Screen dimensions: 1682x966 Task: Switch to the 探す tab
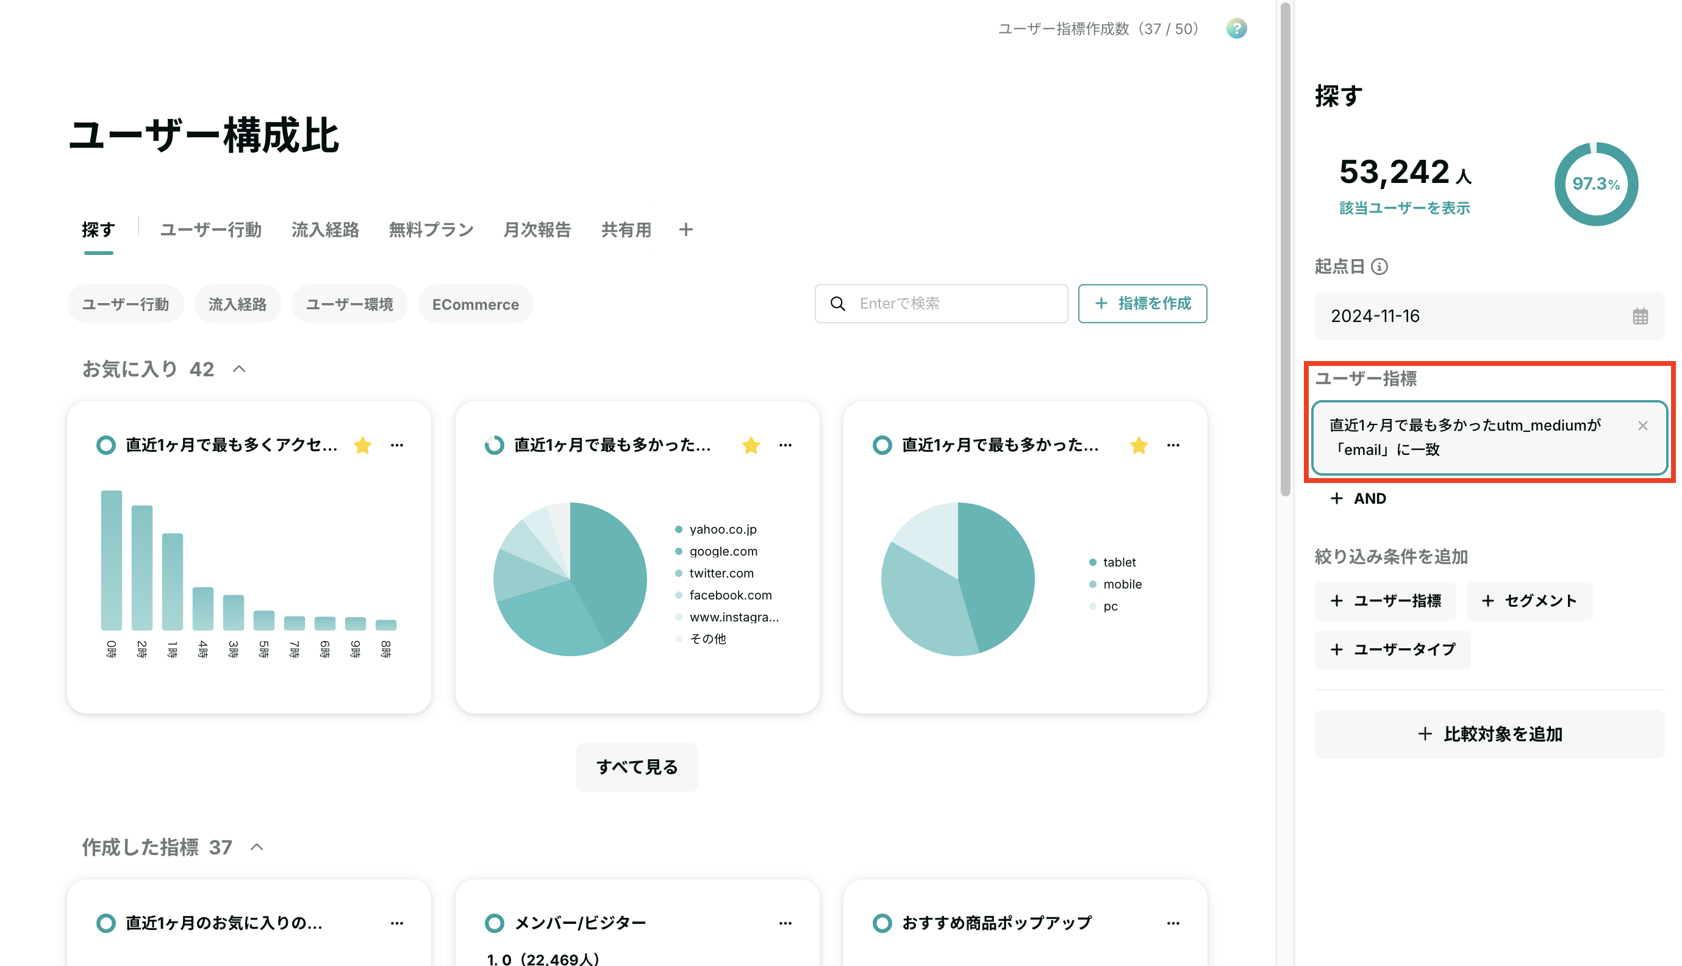98,231
